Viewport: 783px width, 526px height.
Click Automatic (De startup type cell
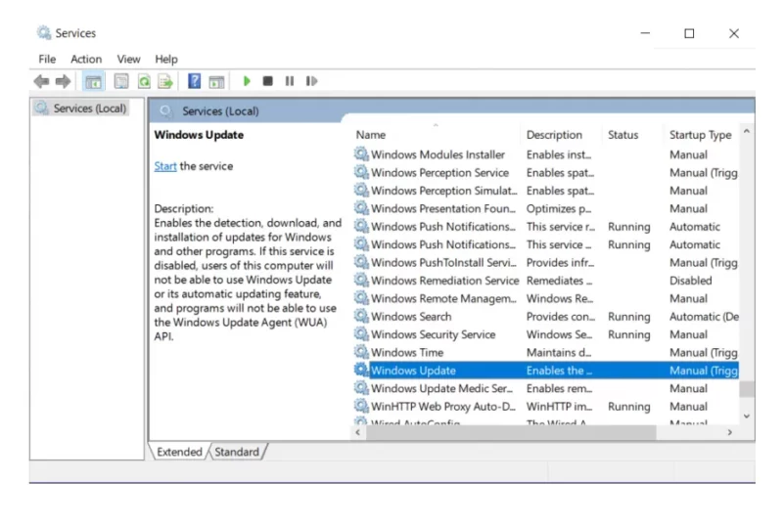coord(704,316)
